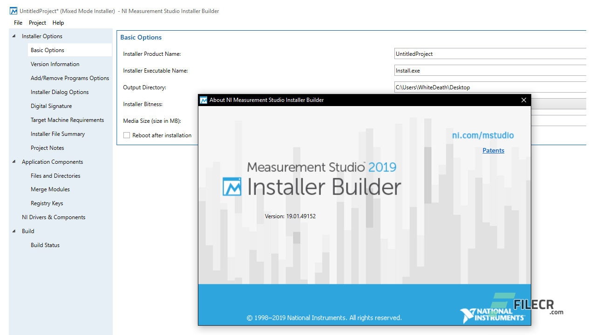The image size is (596, 335).
Task: Open the Help menu
Action: coord(58,23)
